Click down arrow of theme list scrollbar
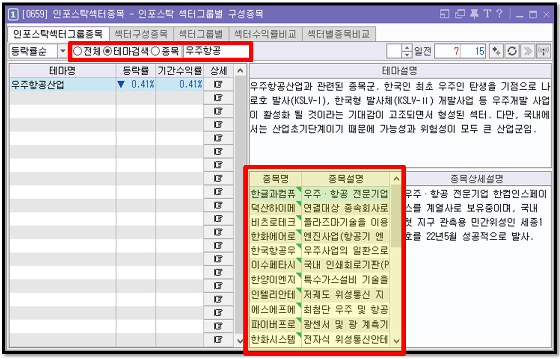 (240, 341)
